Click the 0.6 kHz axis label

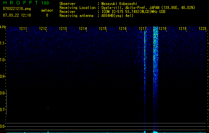(x=3, y=126)
